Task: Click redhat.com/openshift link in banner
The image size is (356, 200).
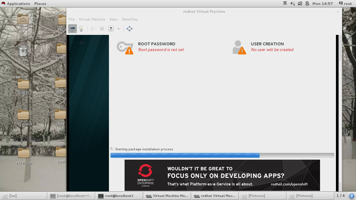Action: [x=289, y=184]
